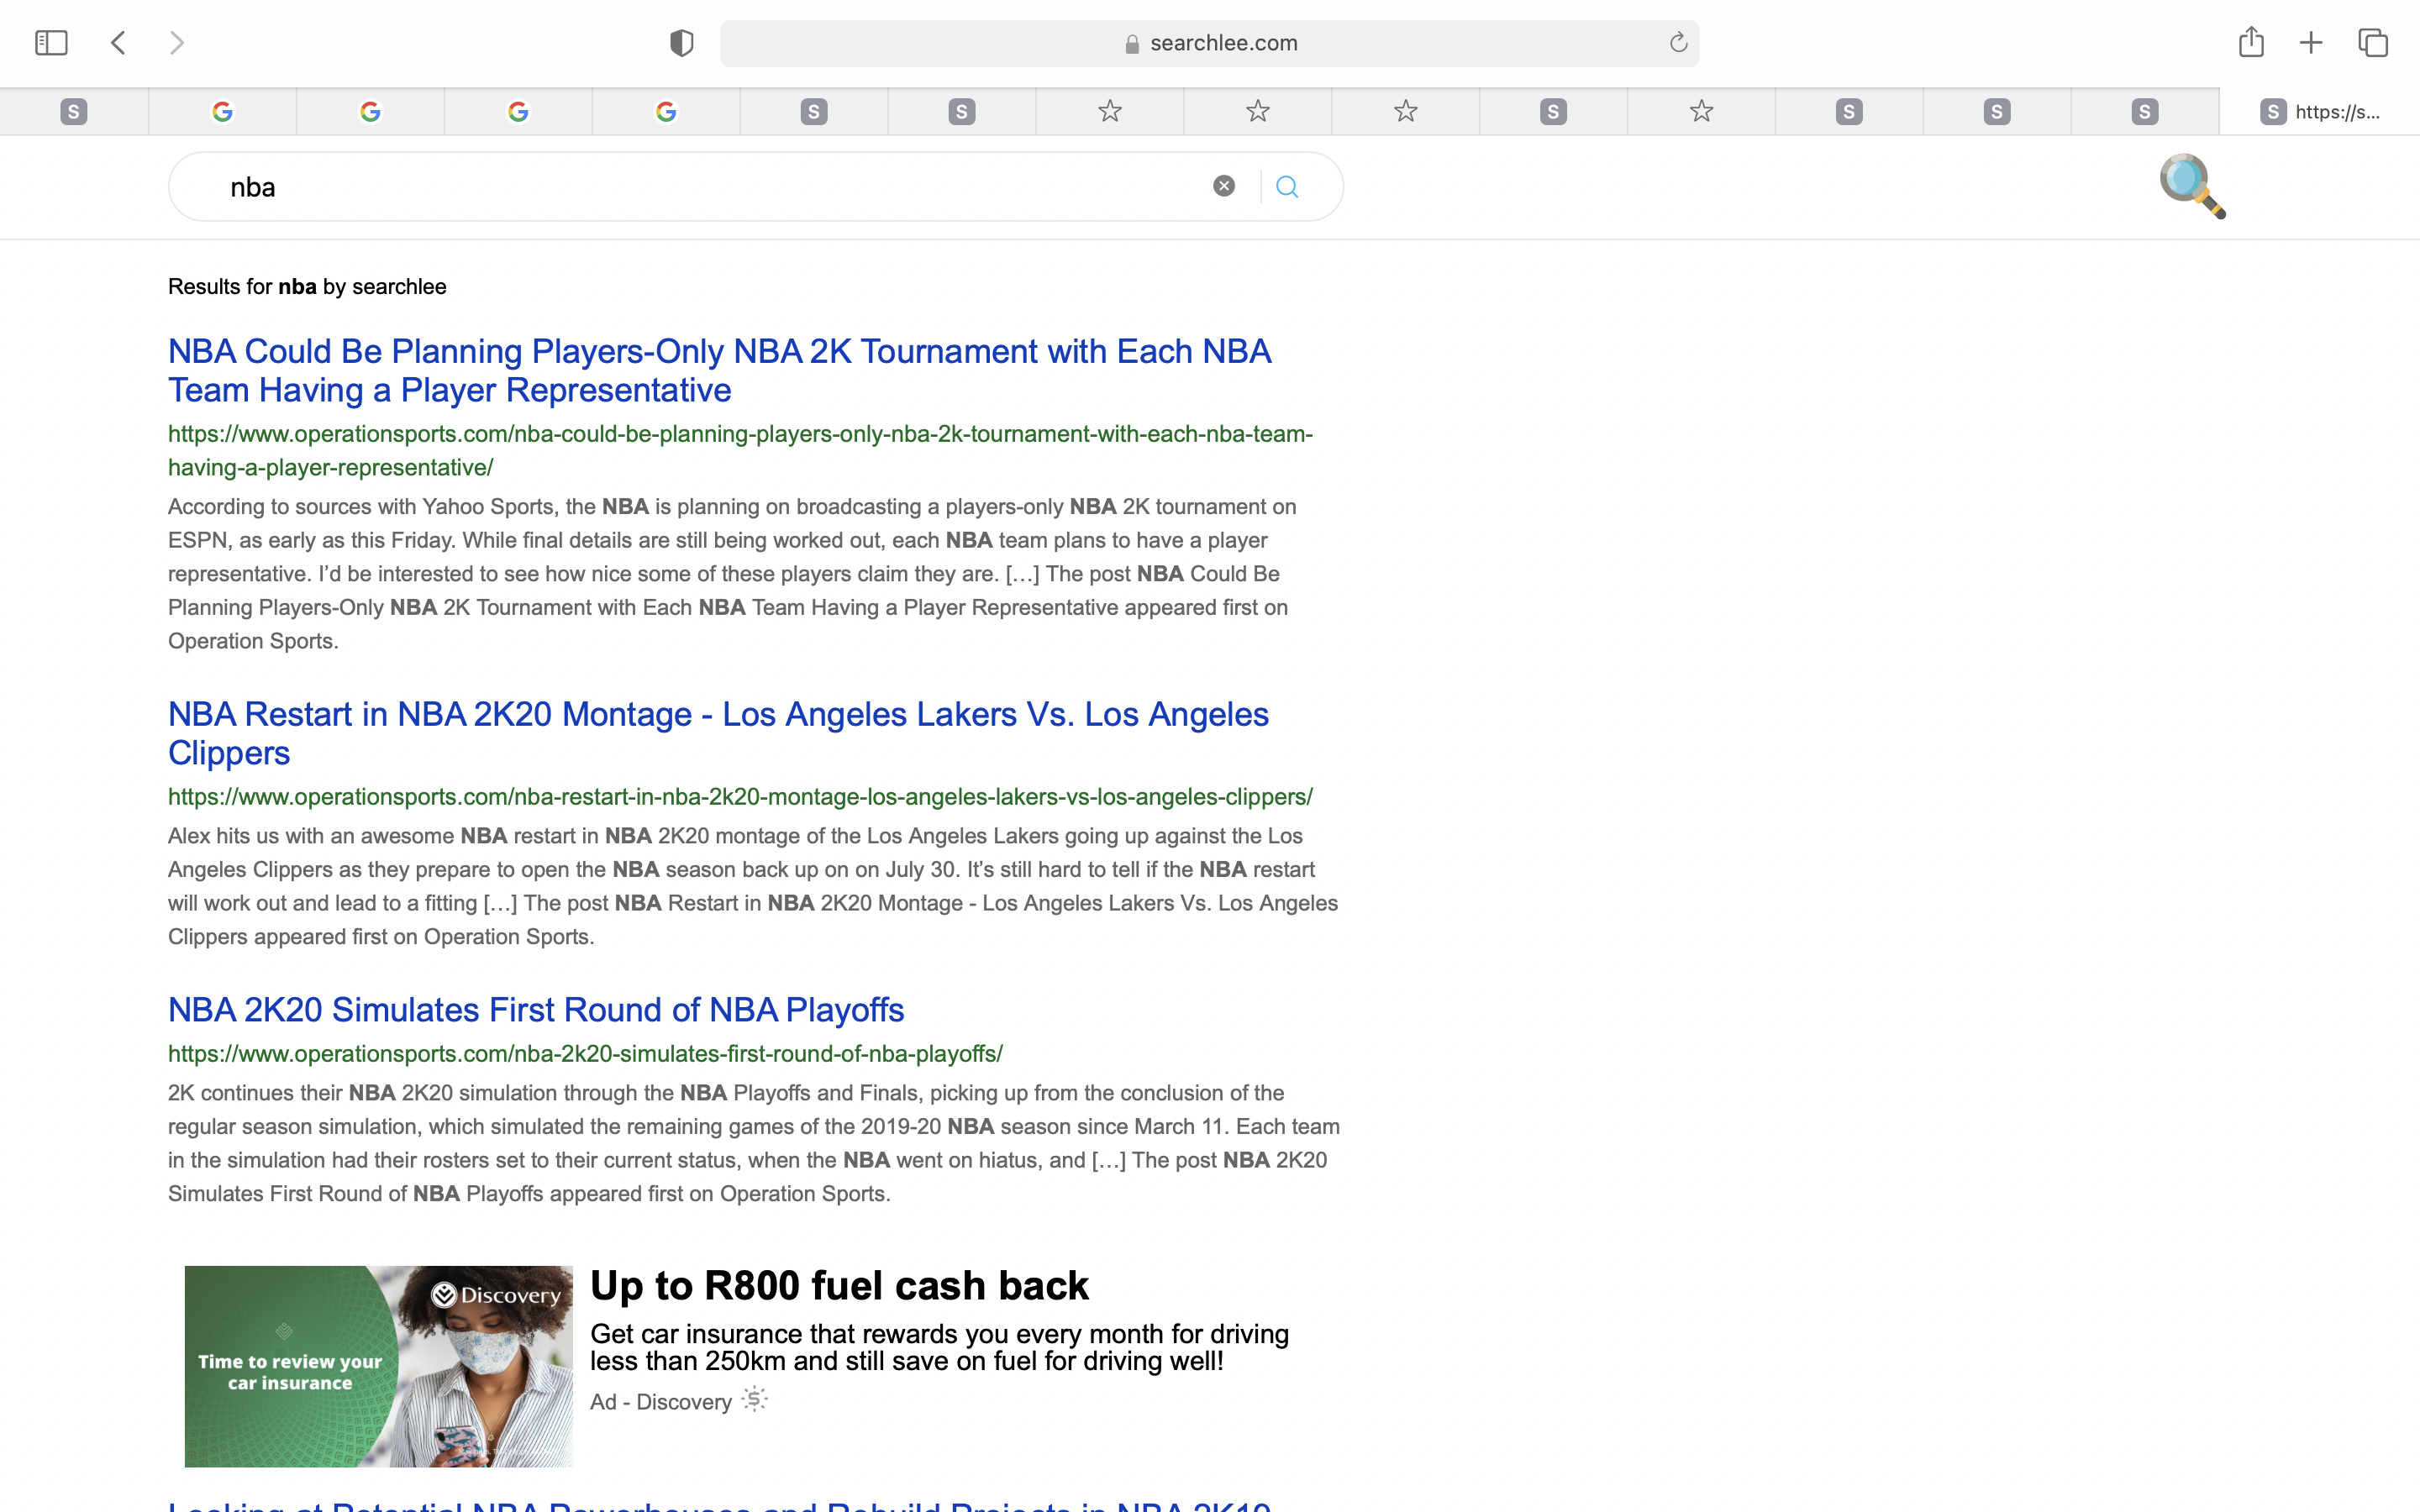Switch to the first Google tab
Image resolution: width=2420 pixels, height=1512 pixels.
[222, 112]
